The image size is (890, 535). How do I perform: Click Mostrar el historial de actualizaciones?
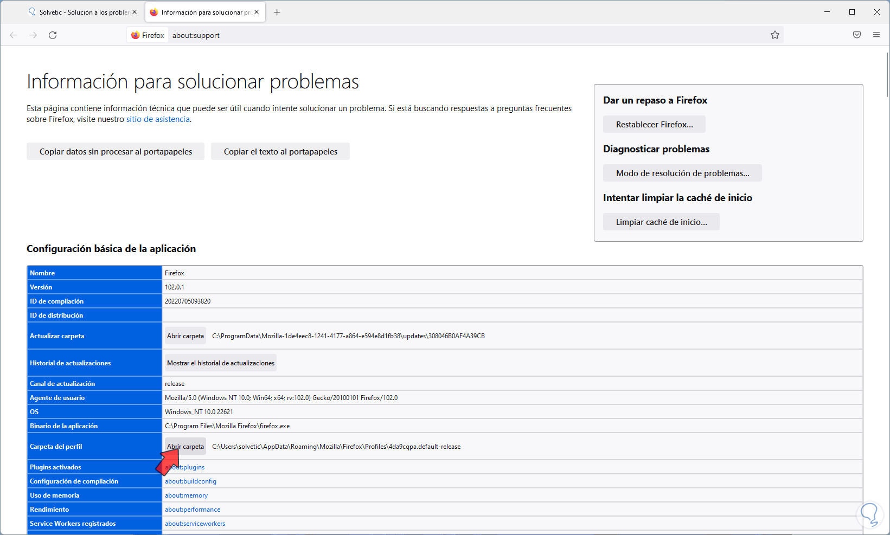(221, 363)
